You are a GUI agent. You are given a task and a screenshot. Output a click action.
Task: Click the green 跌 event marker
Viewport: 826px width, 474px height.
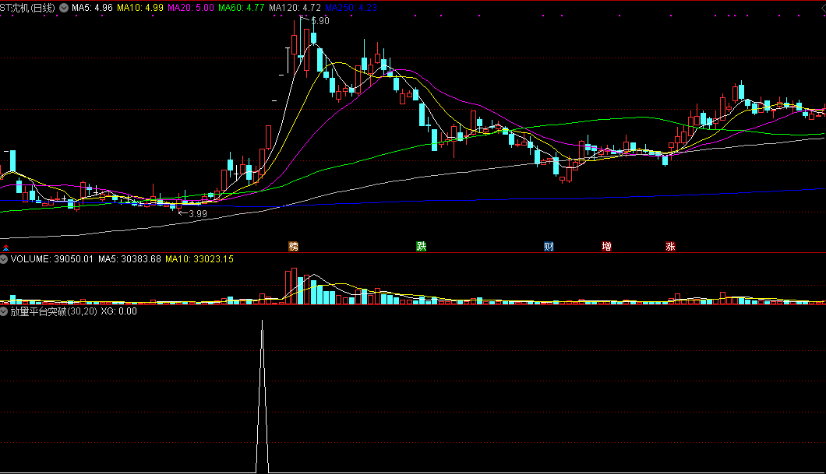(x=422, y=247)
